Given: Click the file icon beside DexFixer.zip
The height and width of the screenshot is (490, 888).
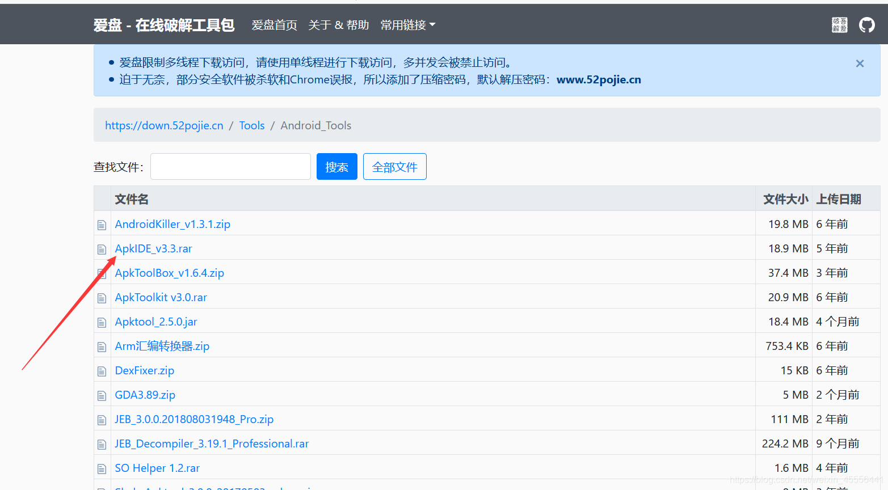Looking at the screenshot, I should tap(102, 370).
